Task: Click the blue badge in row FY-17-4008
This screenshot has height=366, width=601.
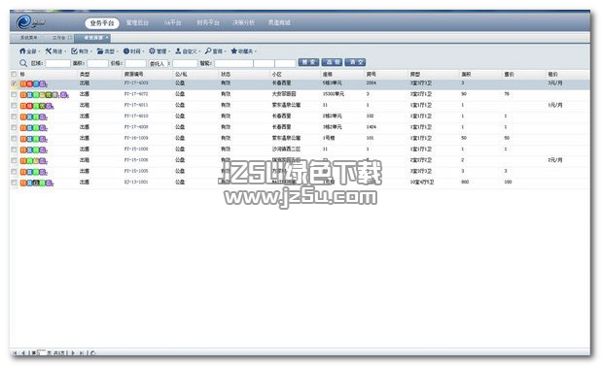Action: [29, 128]
